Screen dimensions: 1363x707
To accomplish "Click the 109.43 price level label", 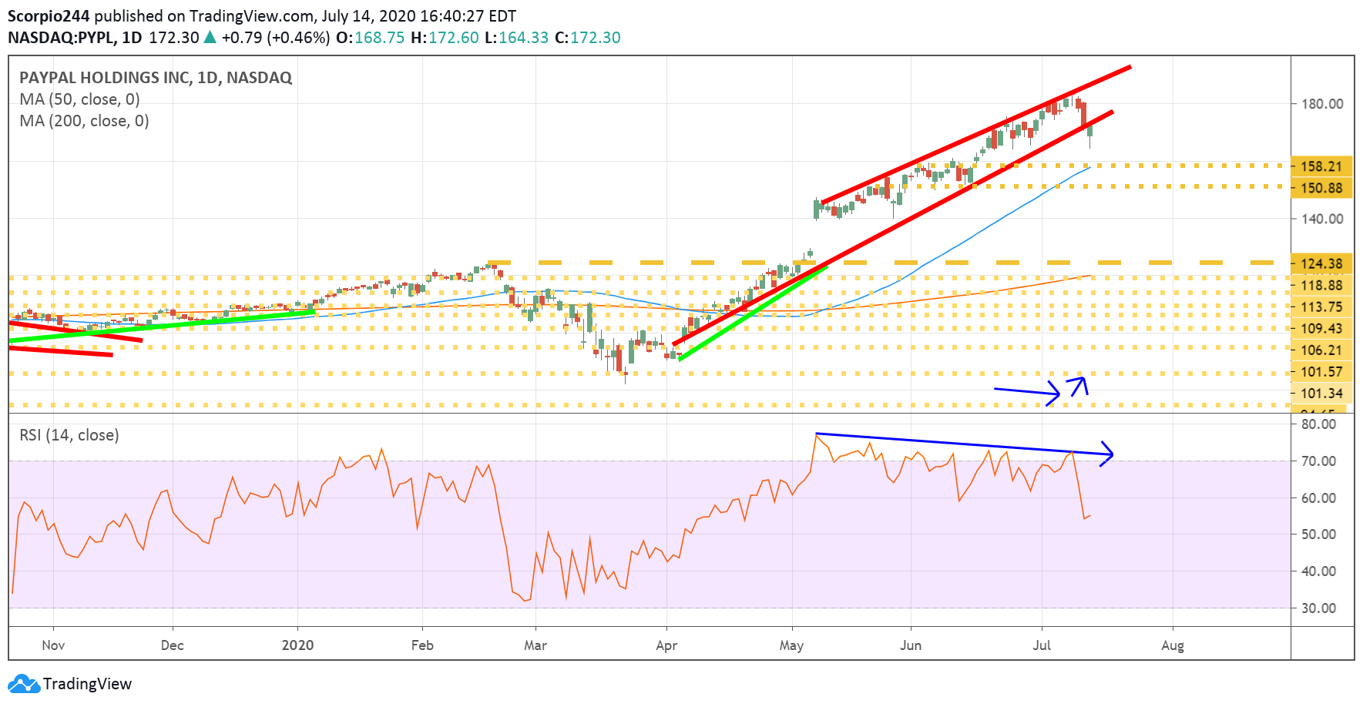I will pos(1321,328).
